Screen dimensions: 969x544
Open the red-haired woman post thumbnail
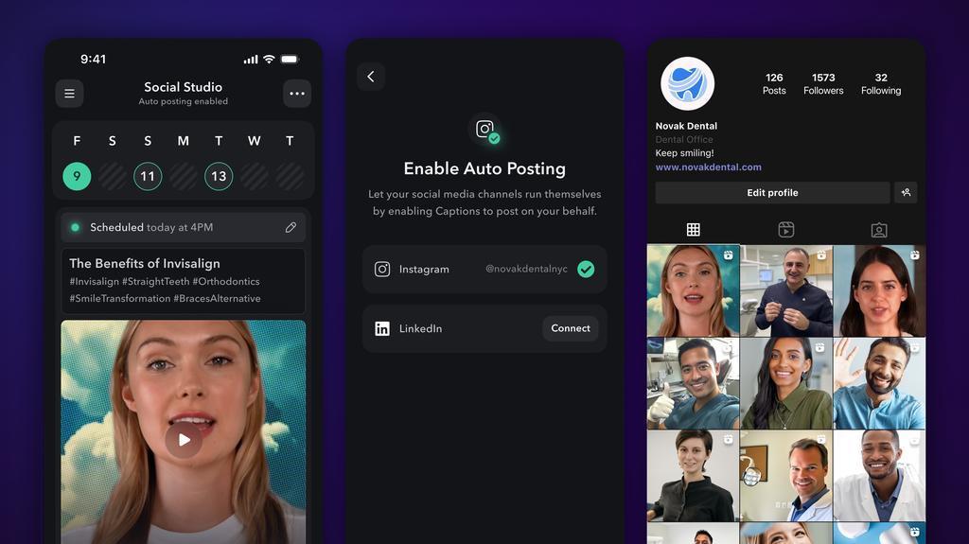tap(693, 290)
